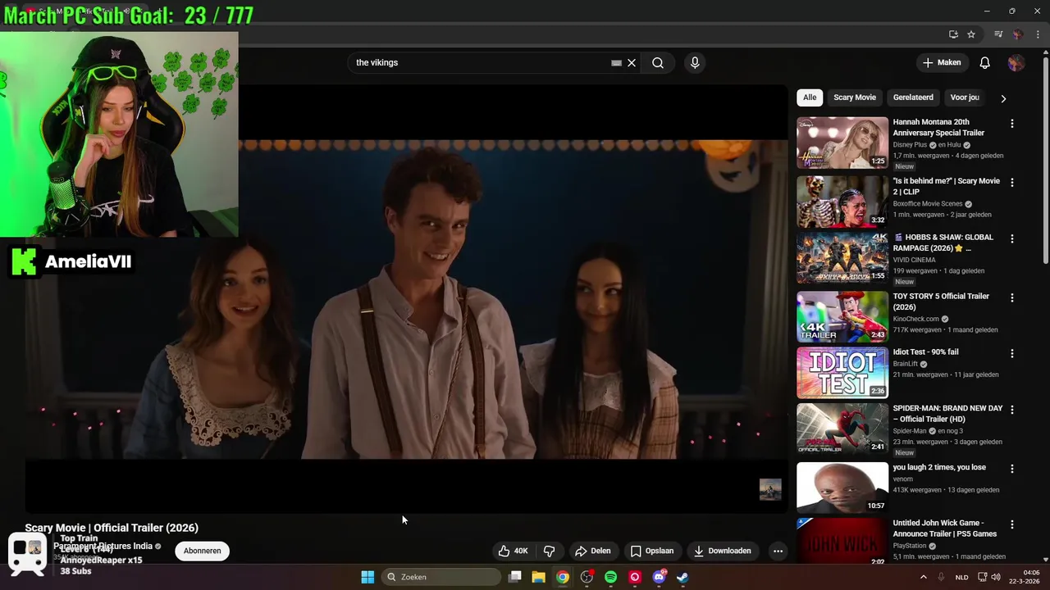The height and width of the screenshot is (590, 1050).
Task: Click the 'Downloaden' button
Action: [722, 551]
